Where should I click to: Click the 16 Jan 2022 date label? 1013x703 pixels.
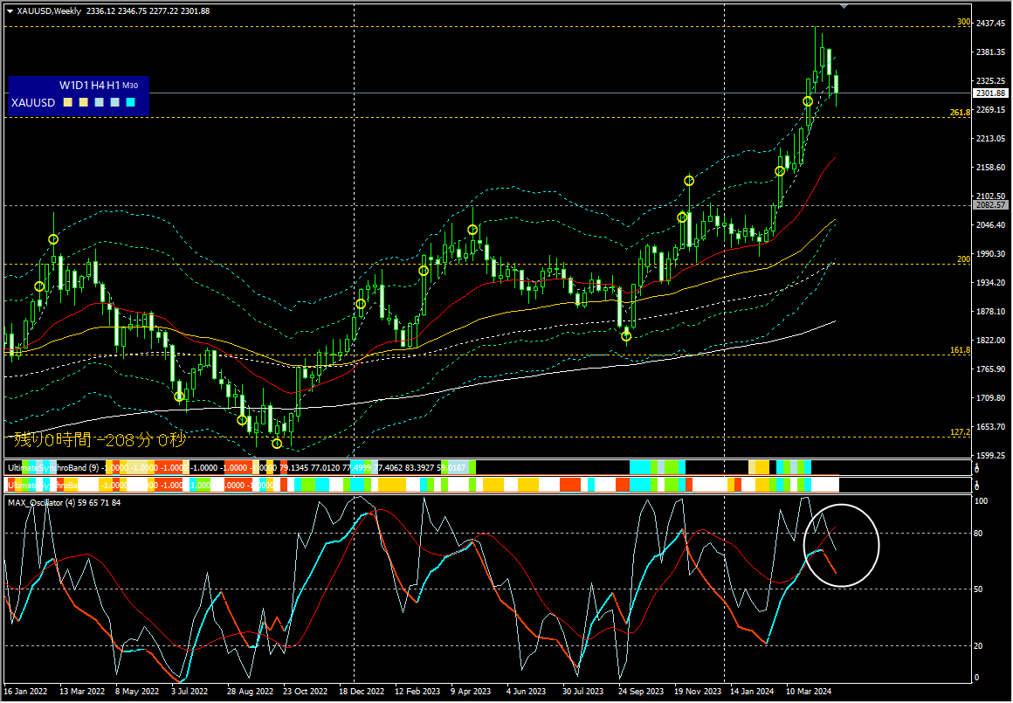pyautogui.click(x=26, y=692)
